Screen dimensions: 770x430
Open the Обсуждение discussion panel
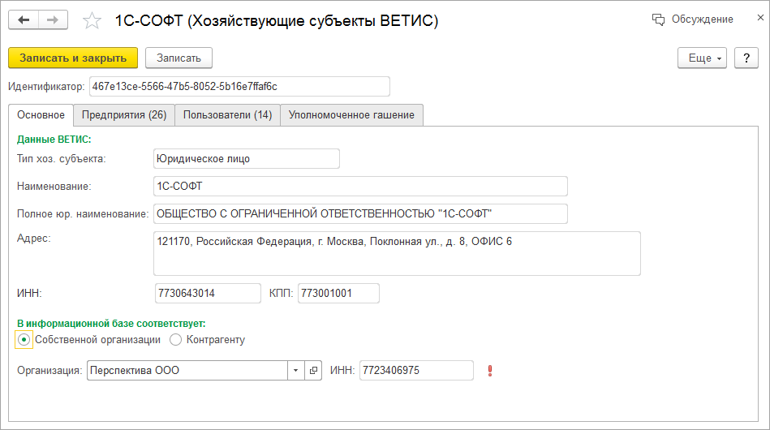pyautogui.click(x=692, y=19)
